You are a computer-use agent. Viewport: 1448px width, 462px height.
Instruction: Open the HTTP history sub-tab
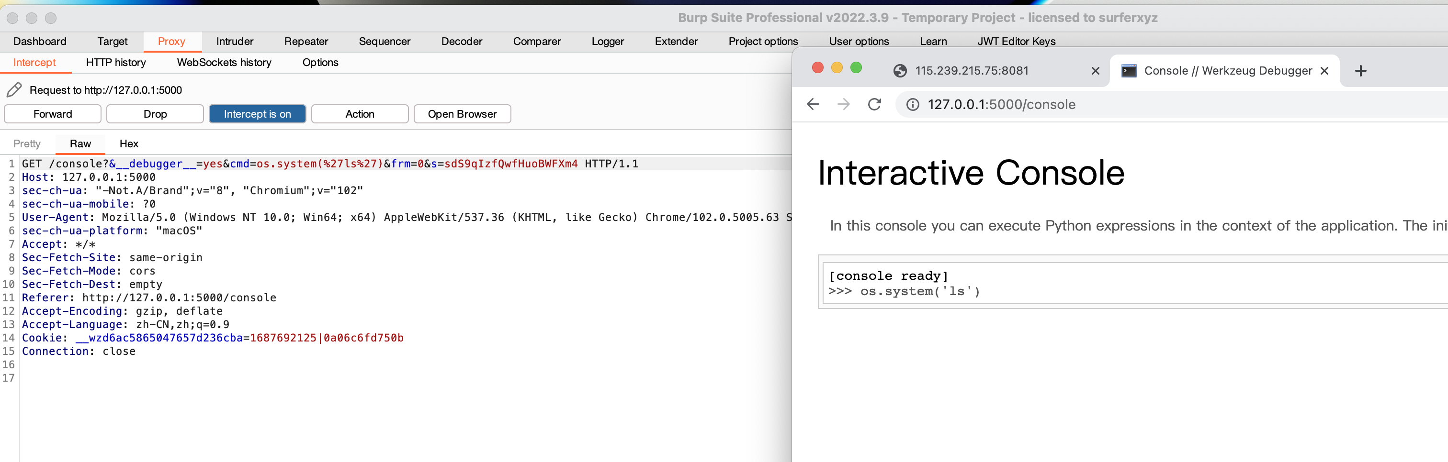pos(116,62)
